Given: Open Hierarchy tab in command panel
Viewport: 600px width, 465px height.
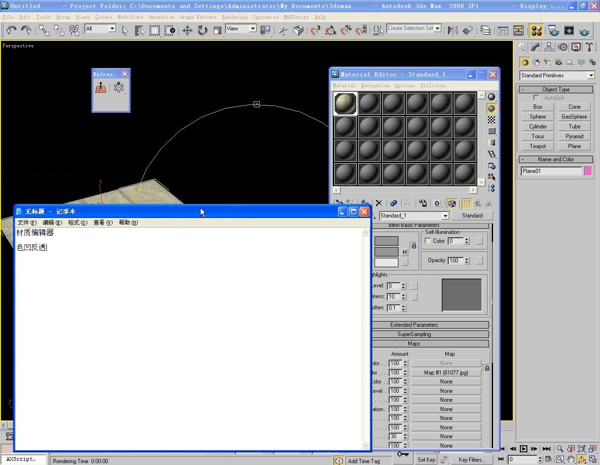Looking at the screenshot, I should [x=549, y=47].
